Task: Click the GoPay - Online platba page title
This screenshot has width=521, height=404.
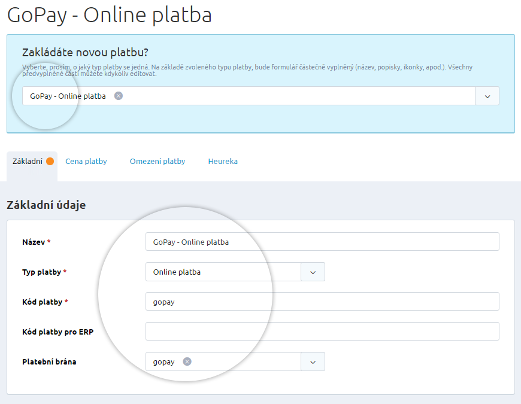Action: (x=110, y=16)
